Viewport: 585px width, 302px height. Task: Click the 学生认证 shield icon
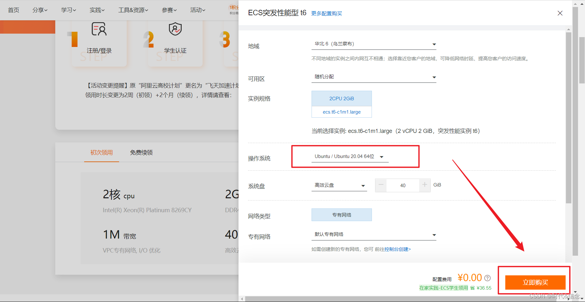175,29
